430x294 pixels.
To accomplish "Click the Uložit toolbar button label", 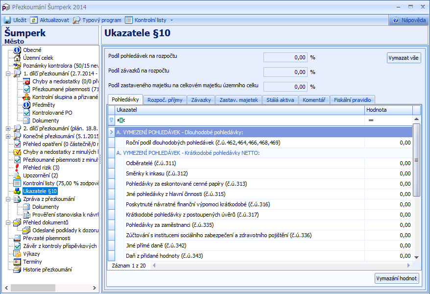I will 20,20.
